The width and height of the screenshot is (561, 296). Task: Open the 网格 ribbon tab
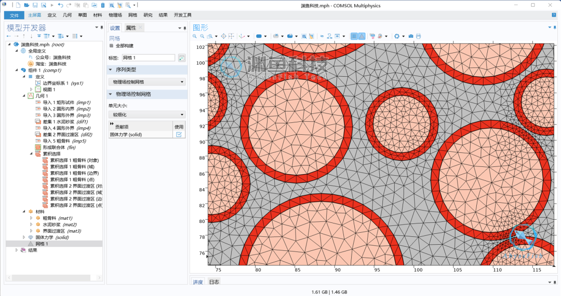(x=133, y=15)
